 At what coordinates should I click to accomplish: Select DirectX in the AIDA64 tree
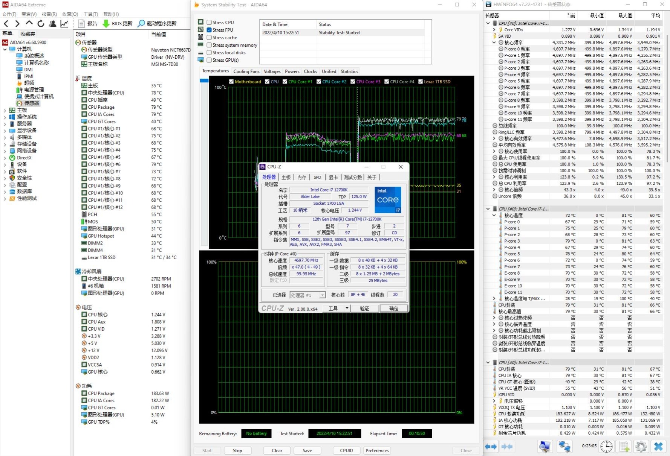21,158
